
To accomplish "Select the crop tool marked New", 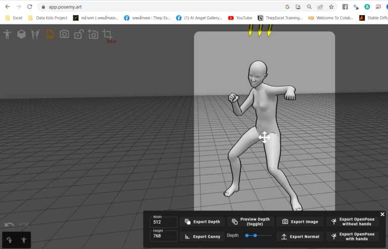I will click(108, 34).
